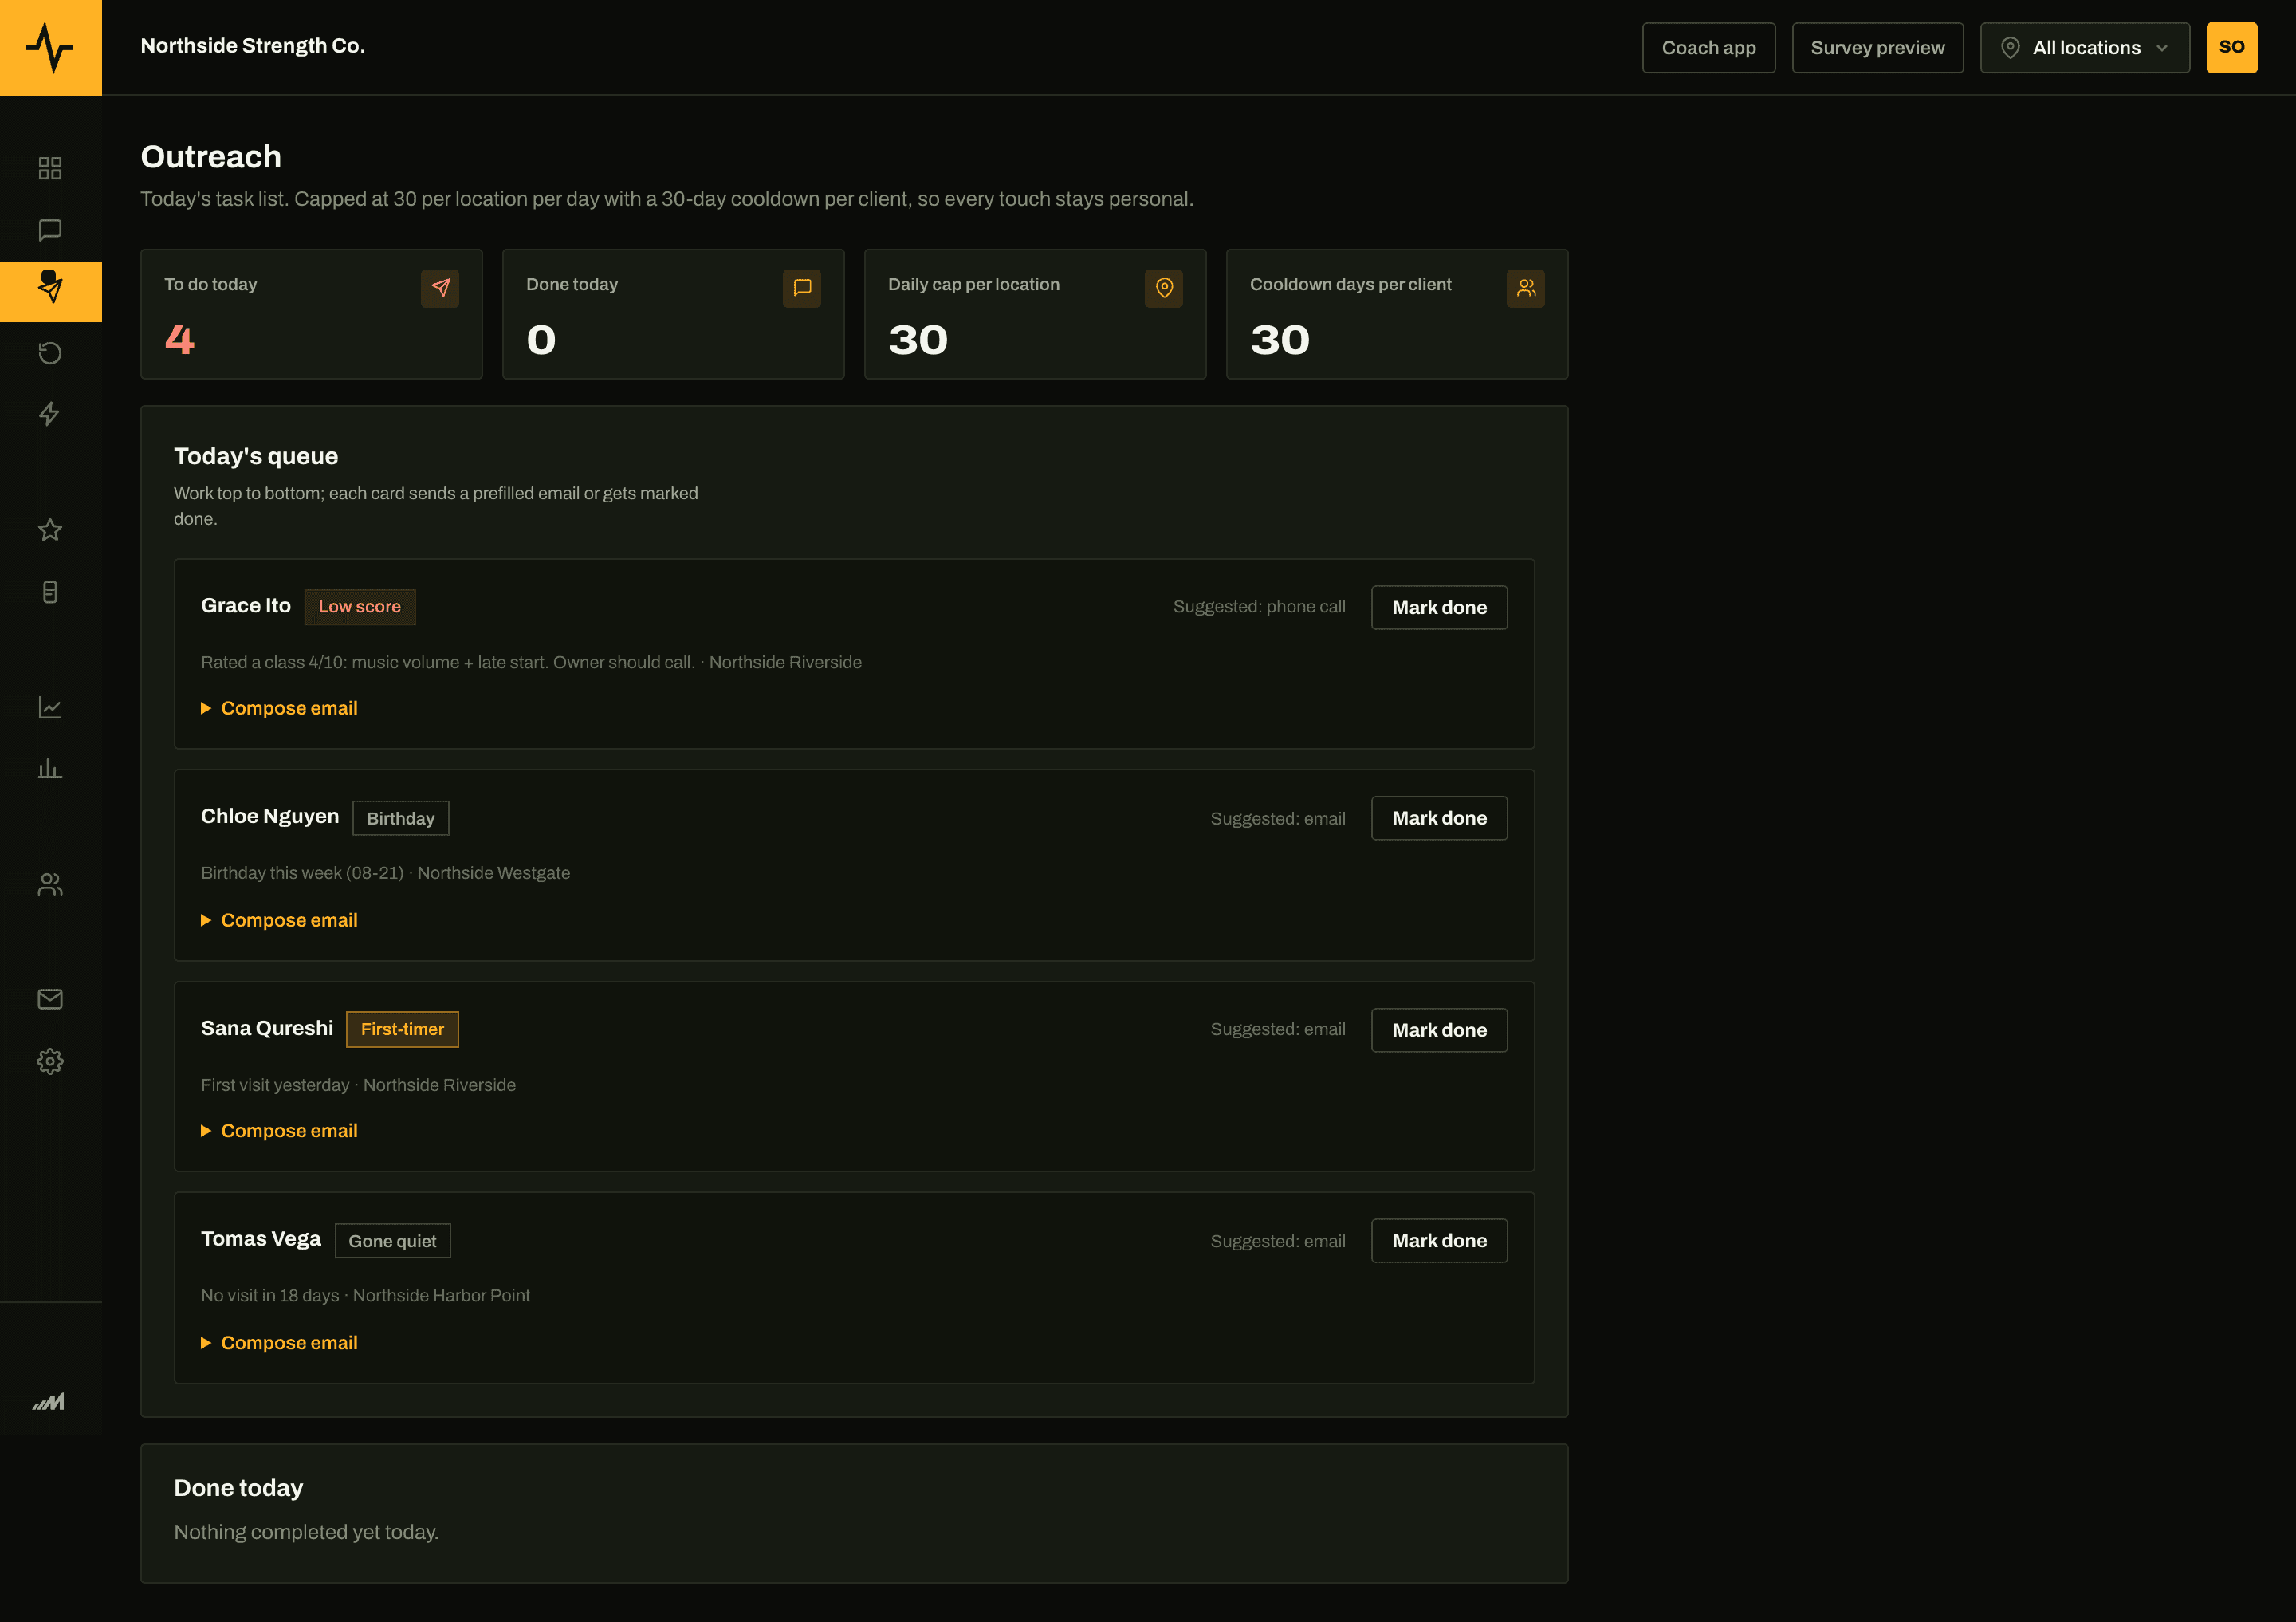Image resolution: width=2296 pixels, height=1622 pixels.
Task: Expand Compose email for Grace Ito
Action: pos(279,708)
